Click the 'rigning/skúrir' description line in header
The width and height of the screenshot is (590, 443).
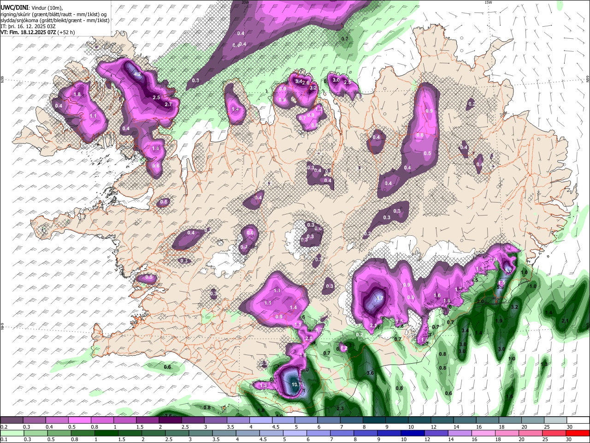coord(54,14)
